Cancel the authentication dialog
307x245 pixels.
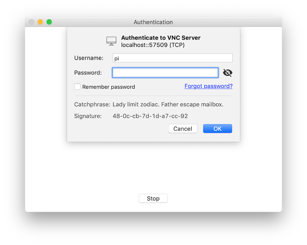click(183, 128)
